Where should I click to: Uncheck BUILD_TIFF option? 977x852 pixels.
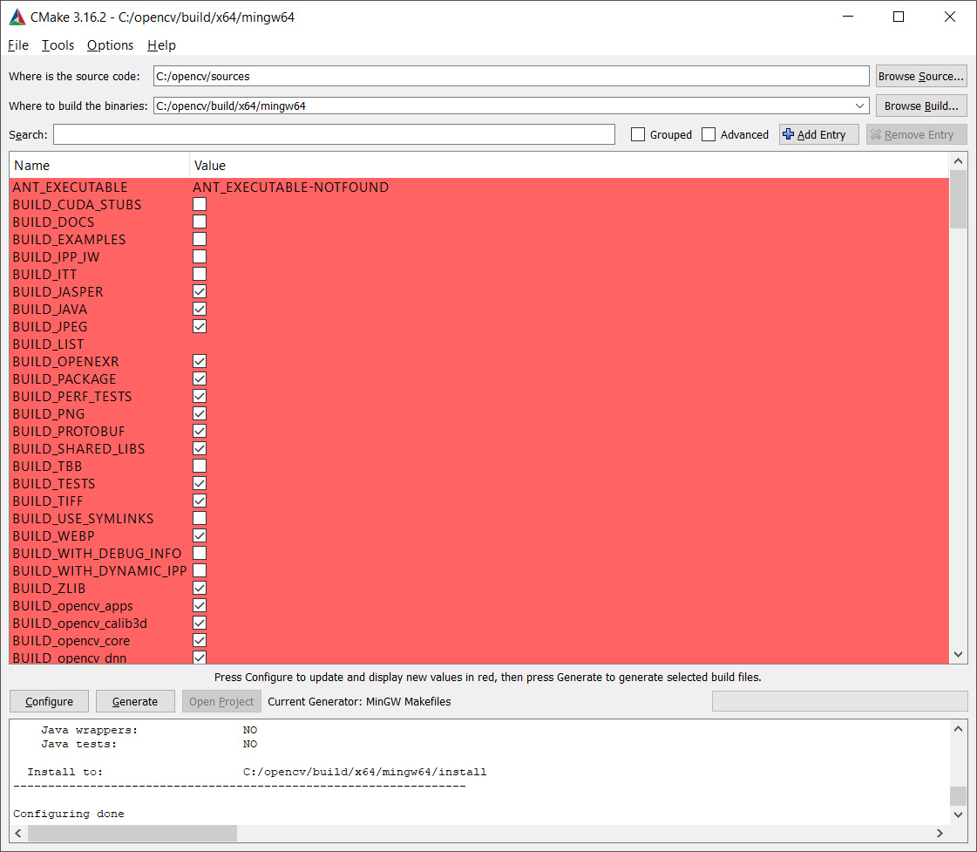[x=200, y=501]
